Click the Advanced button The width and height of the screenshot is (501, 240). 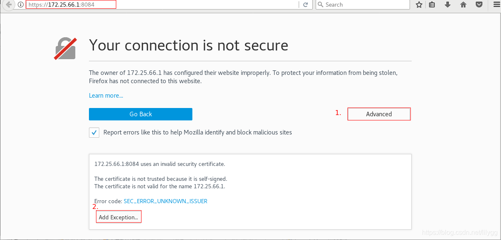(x=379, y=114)
